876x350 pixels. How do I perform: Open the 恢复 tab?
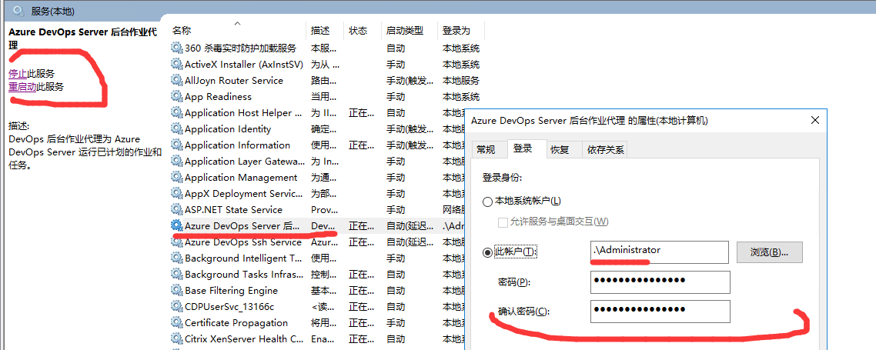point(560,149)
